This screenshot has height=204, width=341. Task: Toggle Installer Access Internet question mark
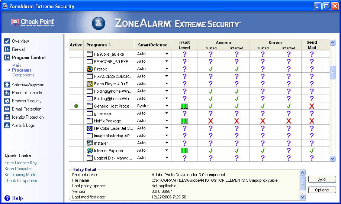tap(237, 143)
